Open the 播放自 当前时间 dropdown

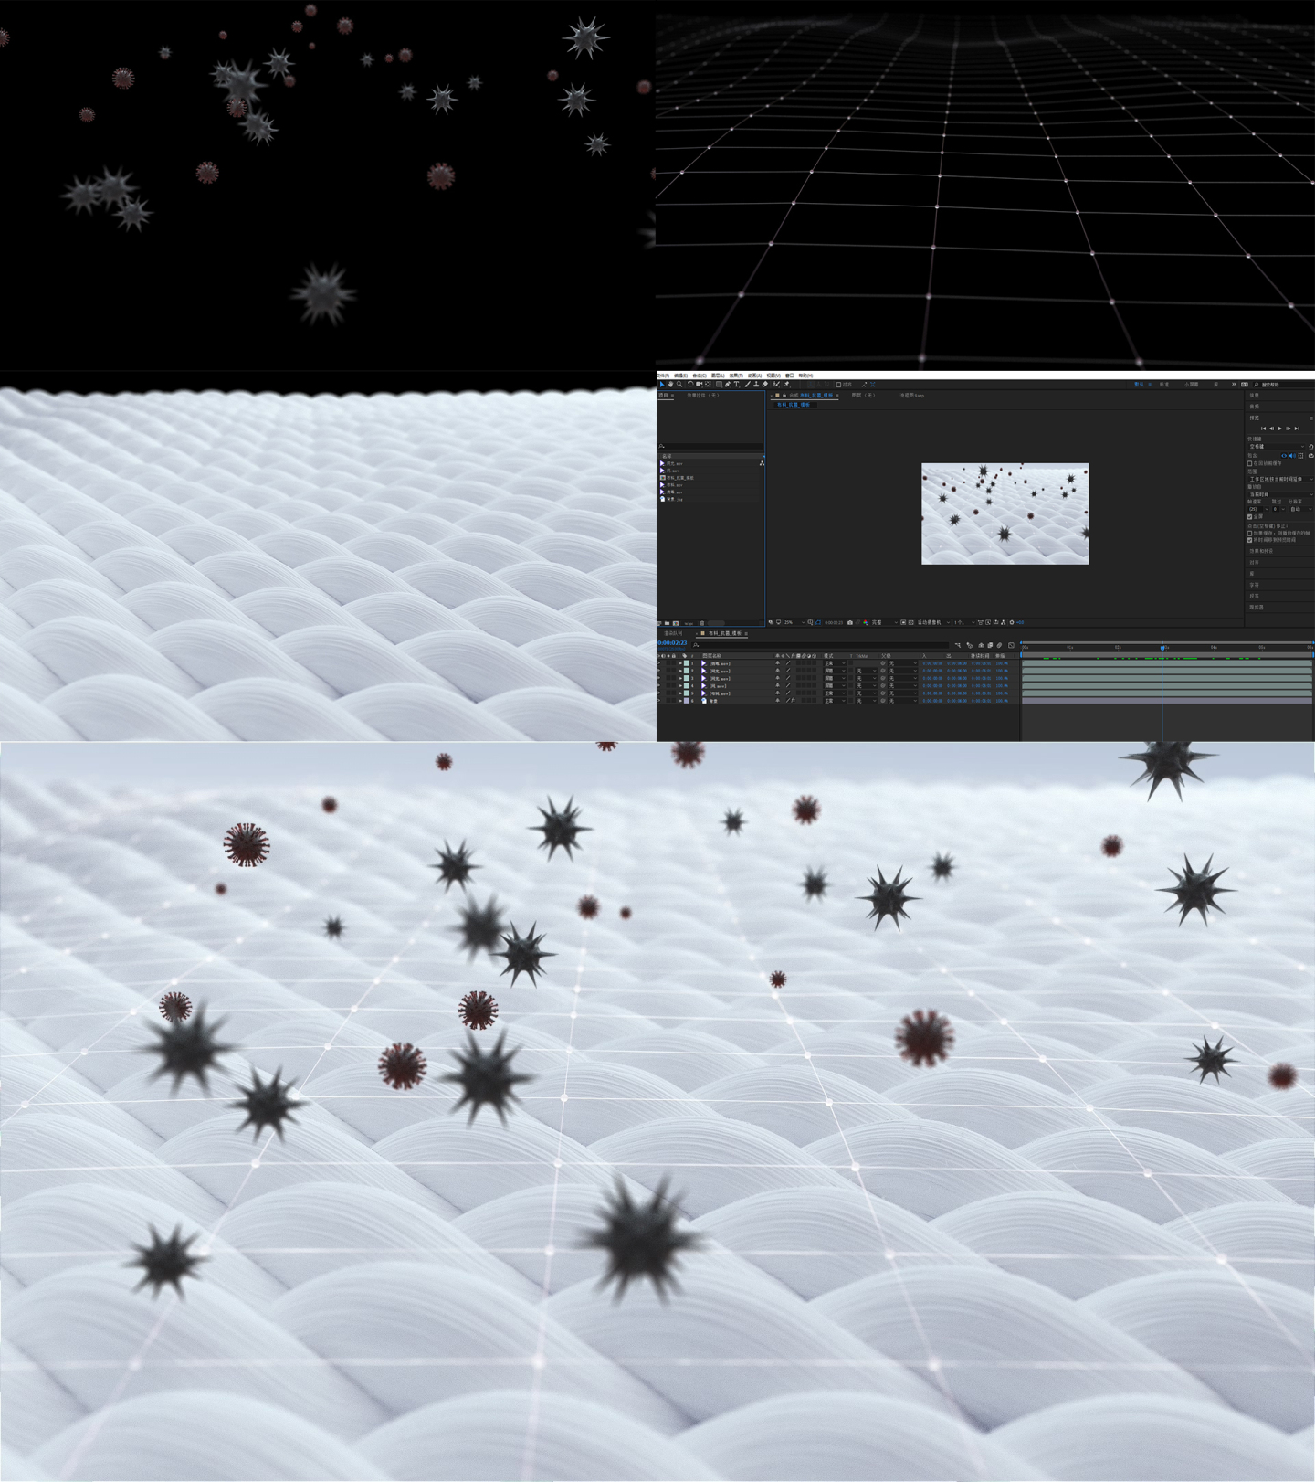pos(1280,494)
